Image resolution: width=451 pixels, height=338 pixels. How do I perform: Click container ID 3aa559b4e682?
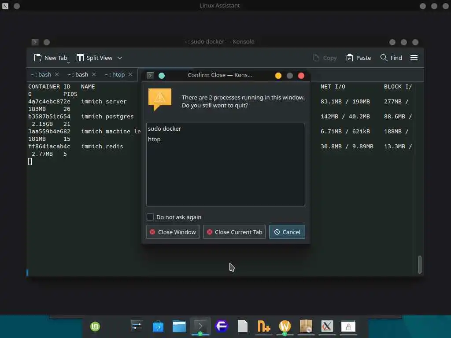point(49,131)
